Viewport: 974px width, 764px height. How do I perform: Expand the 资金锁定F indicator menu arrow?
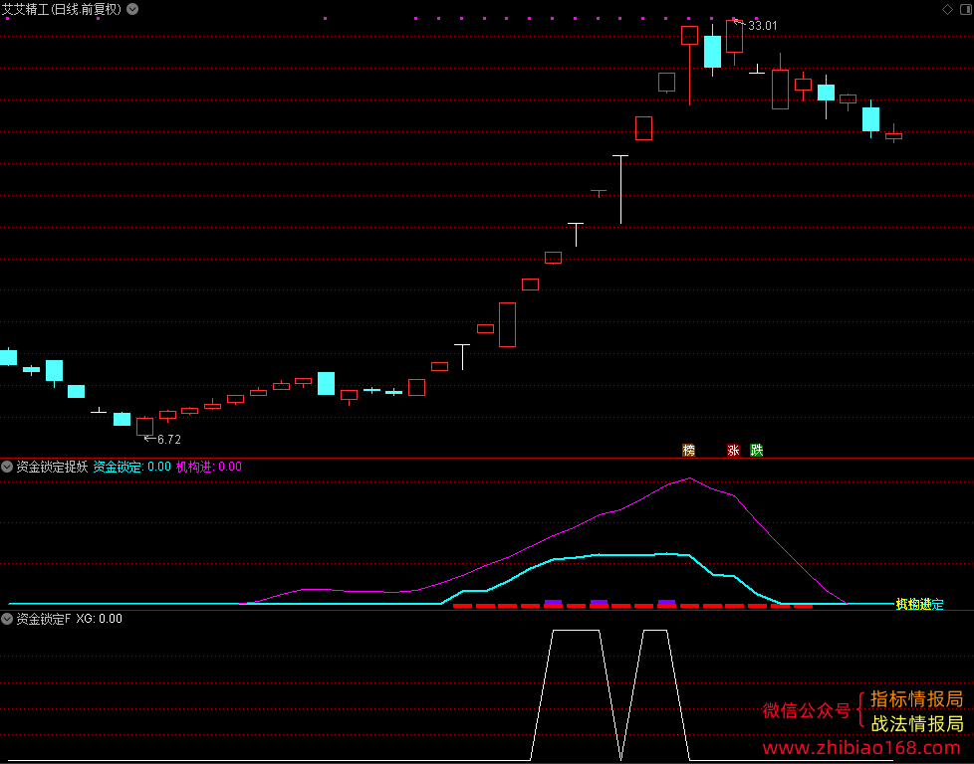[x=7, y=618]
